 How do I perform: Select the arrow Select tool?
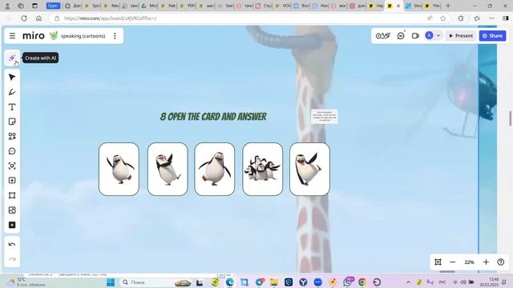(x=12, y=78)
